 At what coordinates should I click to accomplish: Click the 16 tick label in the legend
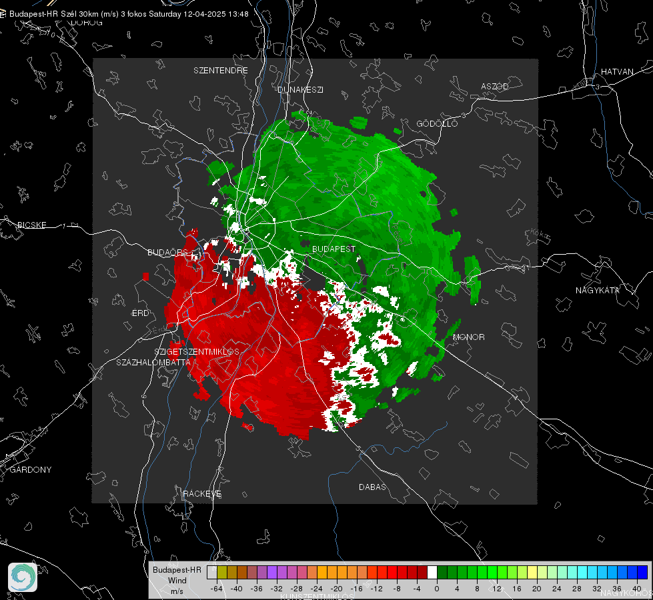click(517, 589)
